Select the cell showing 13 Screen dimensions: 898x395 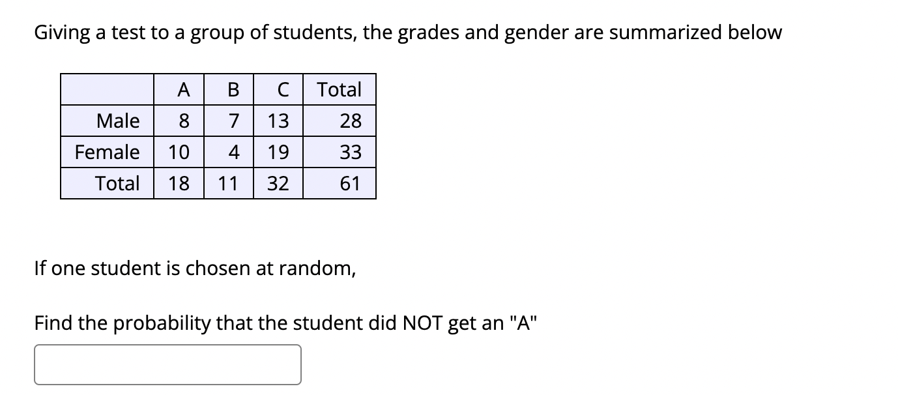point(278,121)
